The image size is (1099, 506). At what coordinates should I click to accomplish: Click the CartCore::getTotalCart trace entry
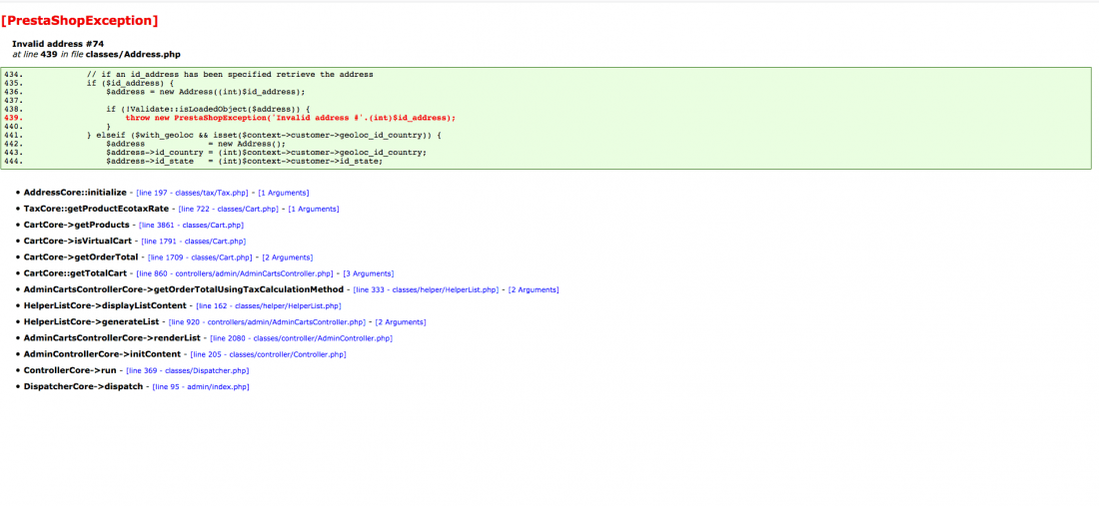75,273
